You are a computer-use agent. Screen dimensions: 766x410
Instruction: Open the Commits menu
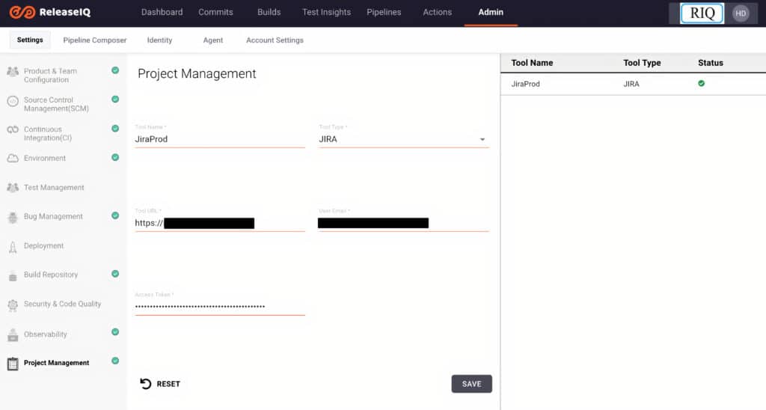(x=215, y=12)
